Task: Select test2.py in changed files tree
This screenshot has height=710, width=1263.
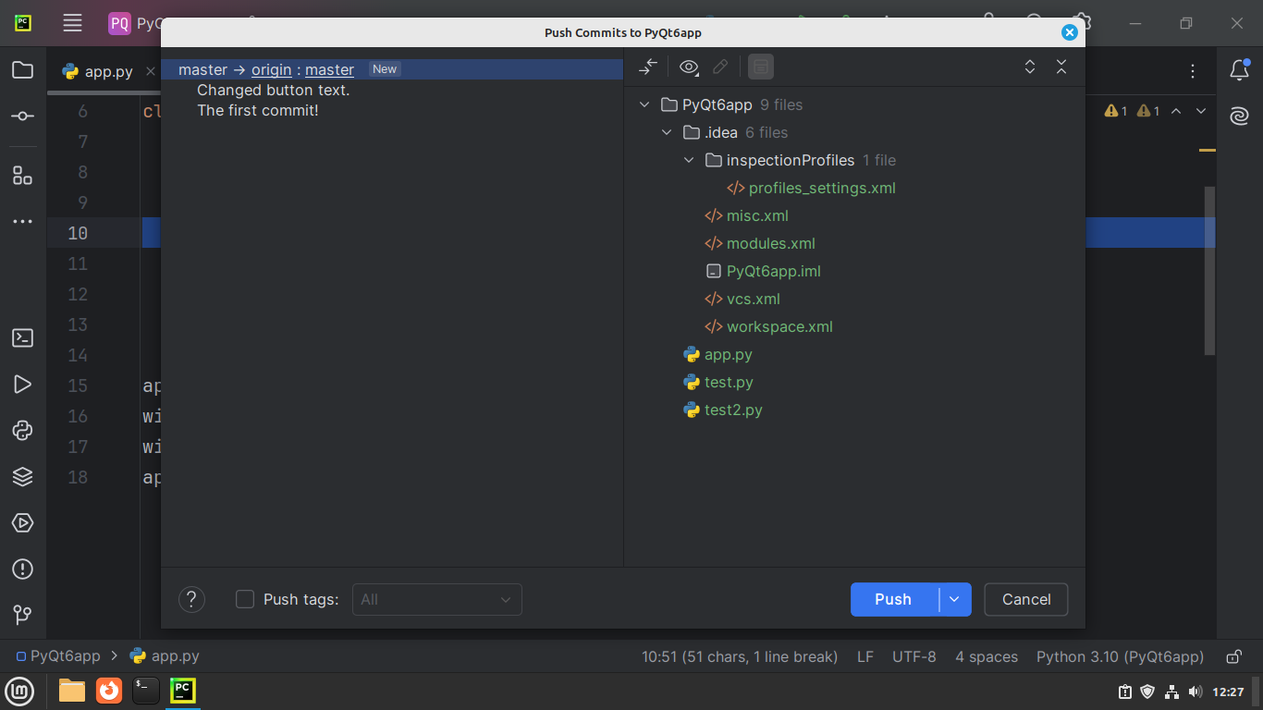Action: [733, 410]
